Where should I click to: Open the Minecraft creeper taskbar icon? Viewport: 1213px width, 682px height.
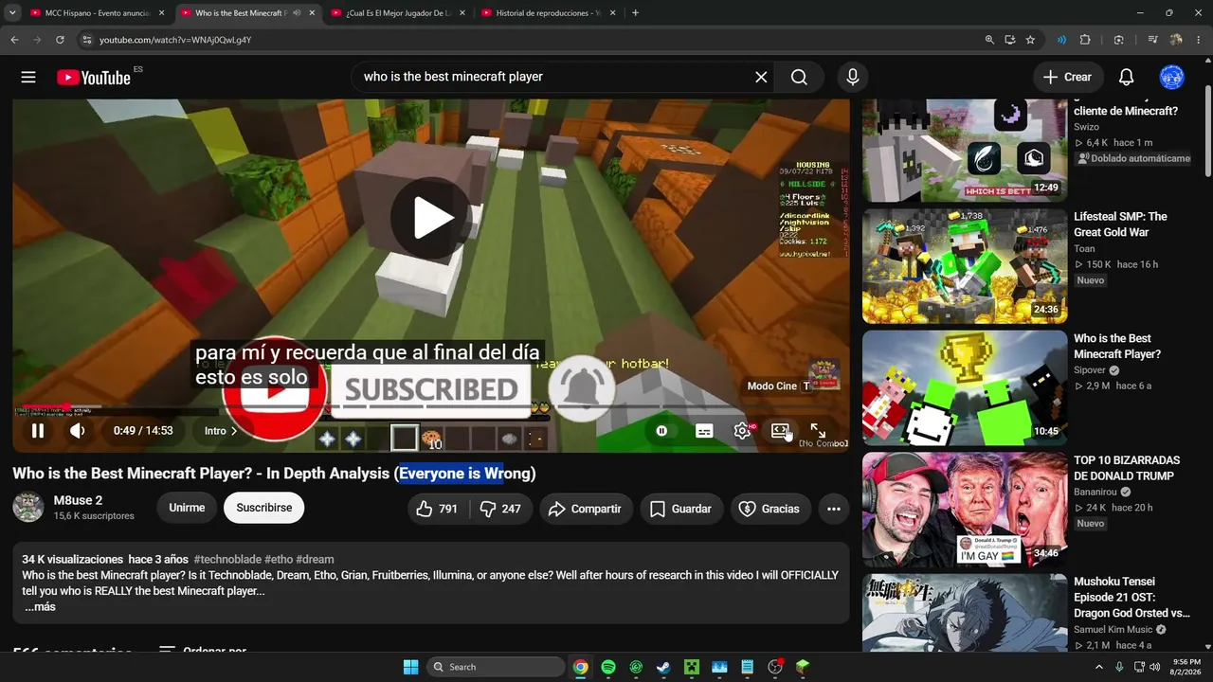692,667
